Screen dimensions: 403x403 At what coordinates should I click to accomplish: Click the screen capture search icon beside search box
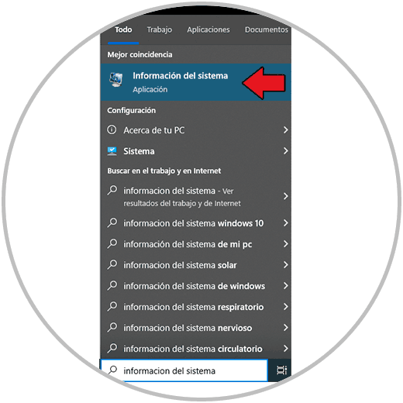pyautogui.click(x=281, y=370)
